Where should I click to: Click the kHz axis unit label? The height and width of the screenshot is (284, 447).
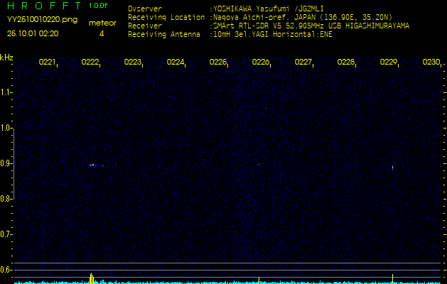tap(6, 58)
